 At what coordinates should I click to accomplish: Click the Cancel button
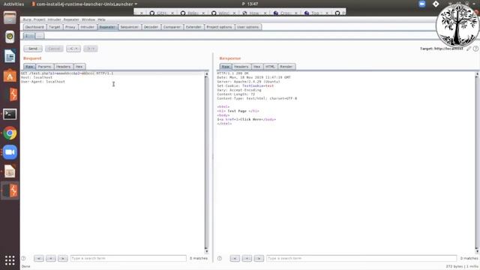54,49
